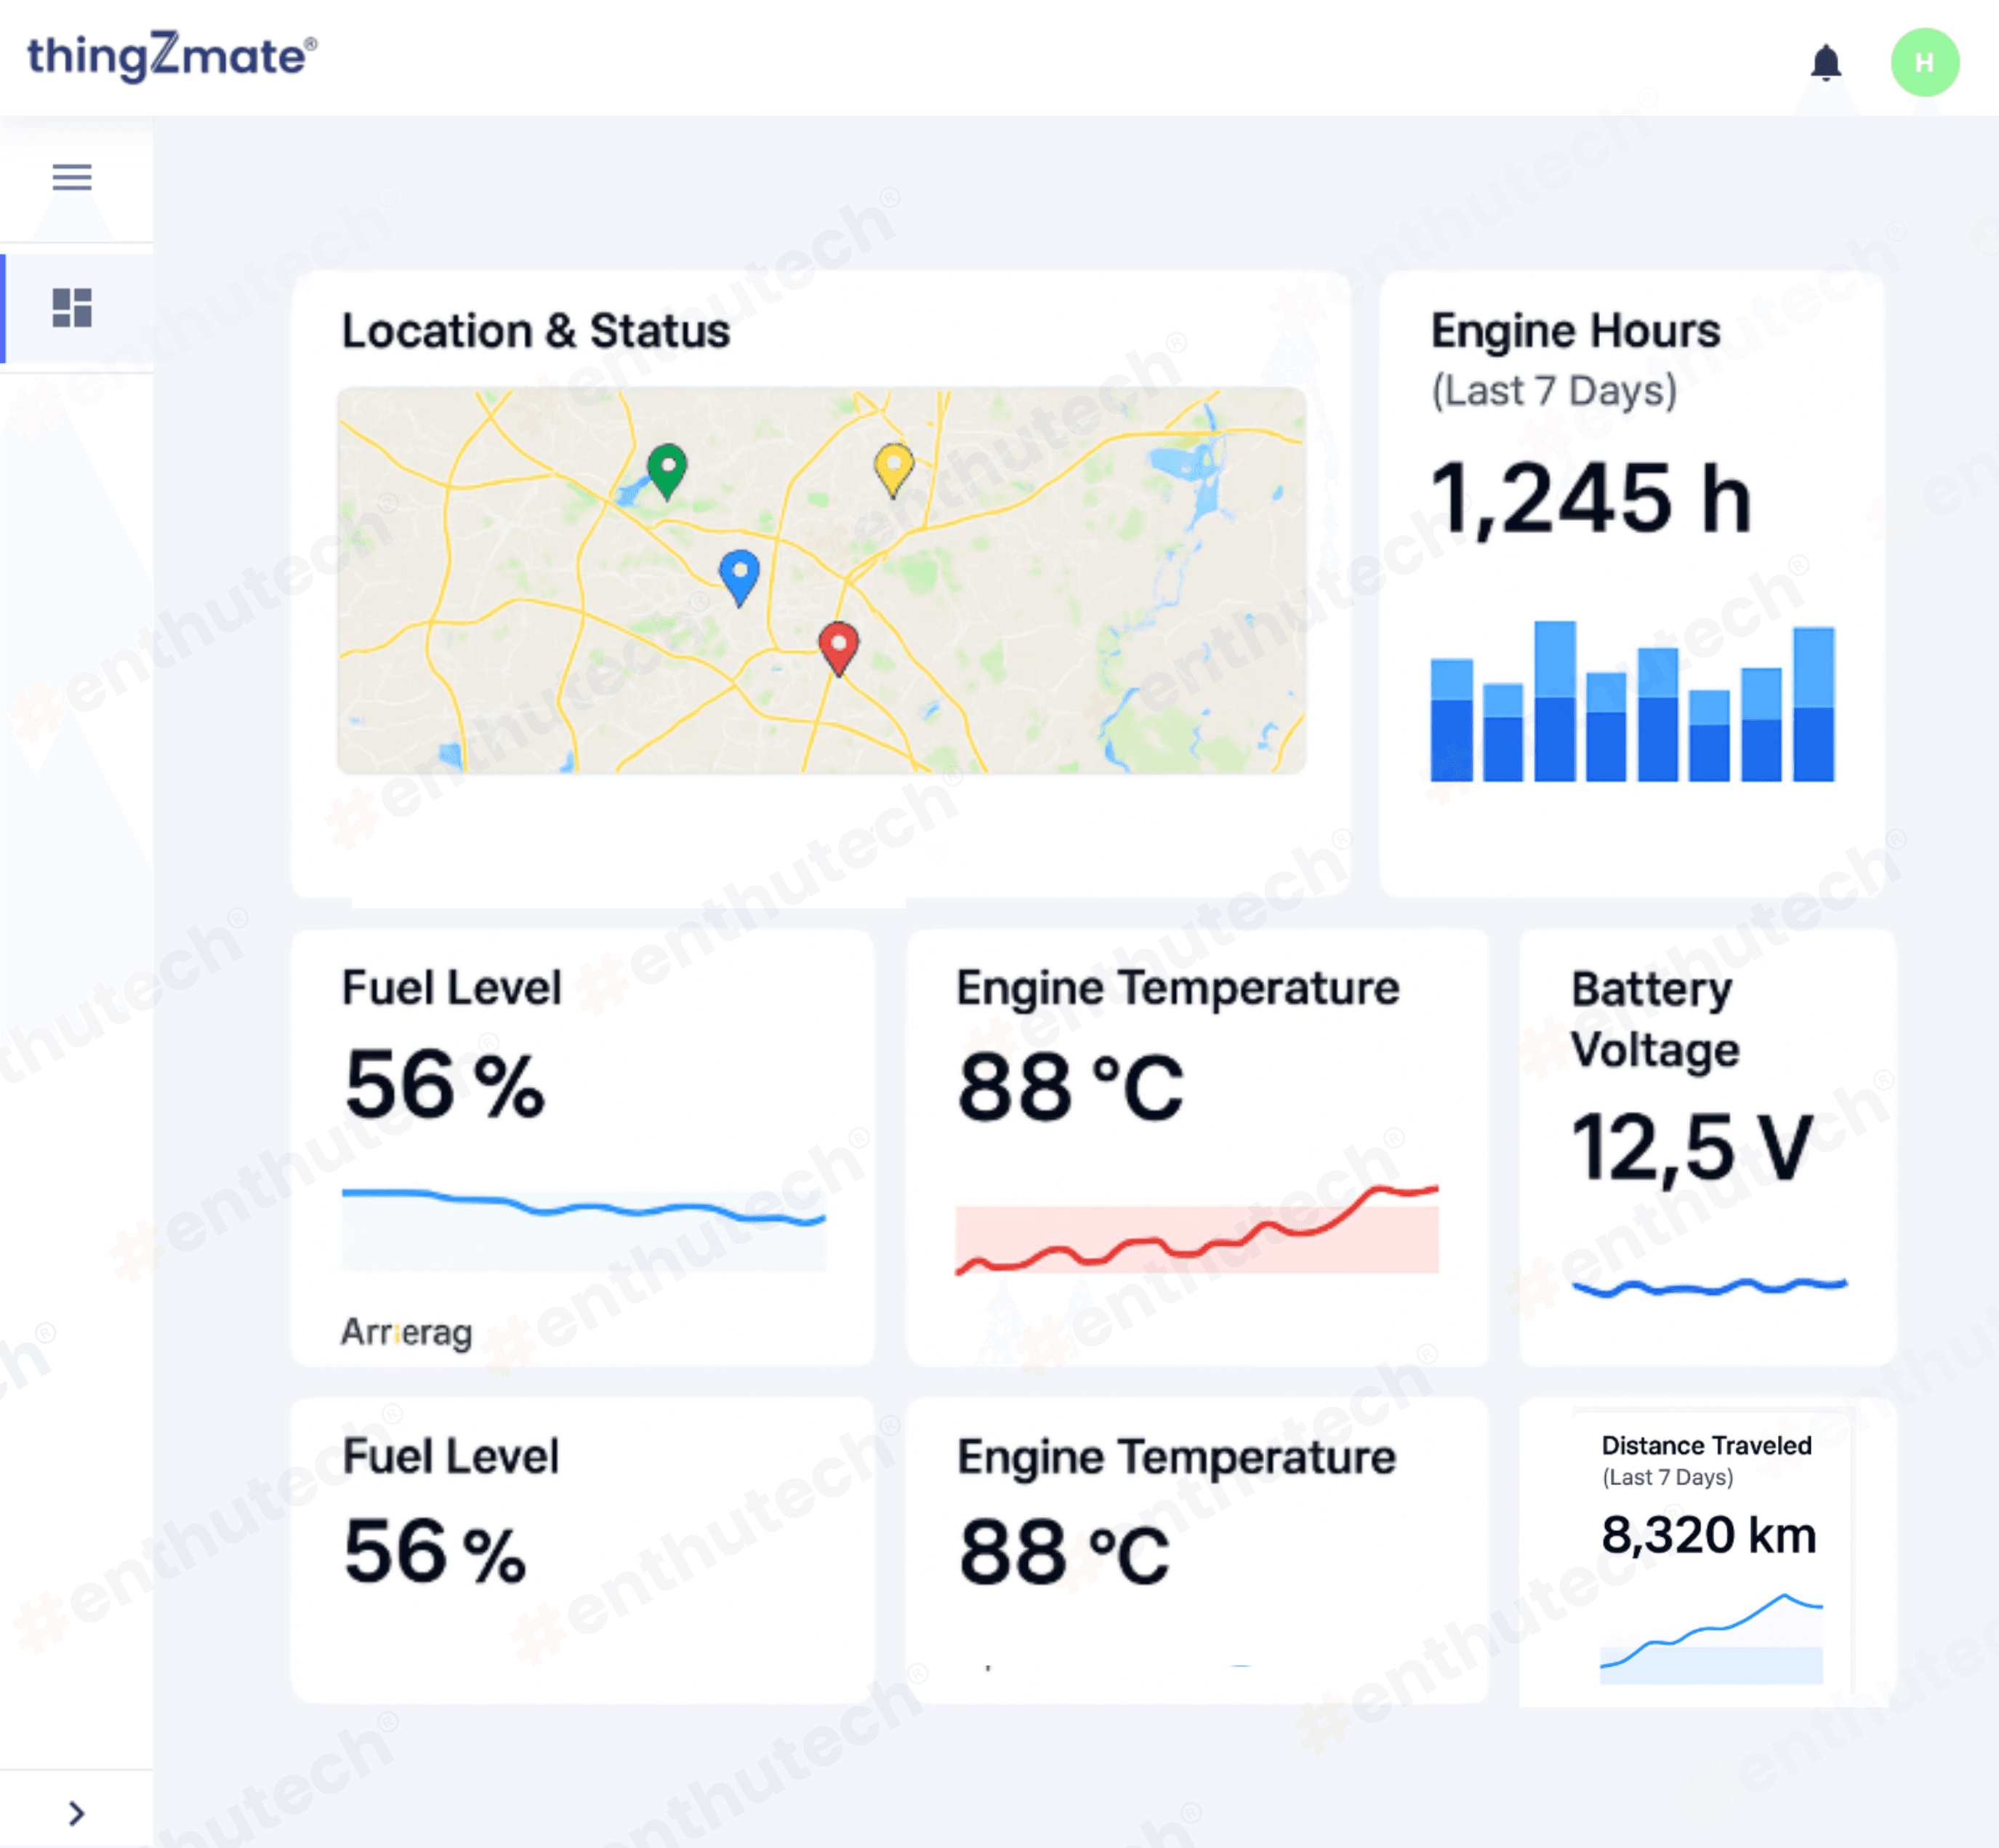Open the green H user avatar
This screenshot has height=1848, width=1999.
(x=1923, y=63)
